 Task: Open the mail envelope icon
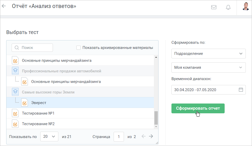pos(214,7)
